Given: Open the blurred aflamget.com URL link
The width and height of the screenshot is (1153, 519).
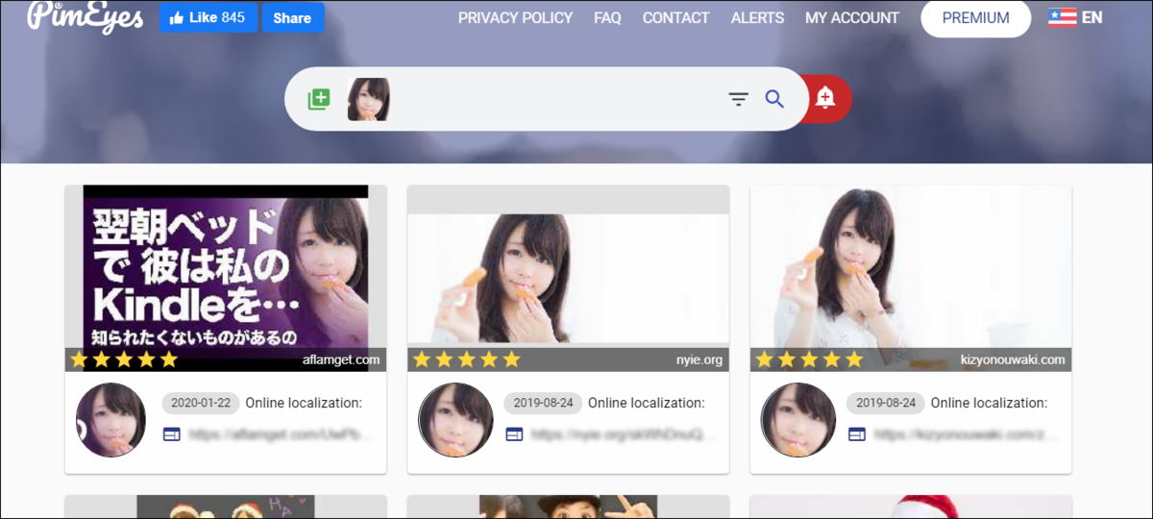Looking at the screenshot, I should click(279, 434).
